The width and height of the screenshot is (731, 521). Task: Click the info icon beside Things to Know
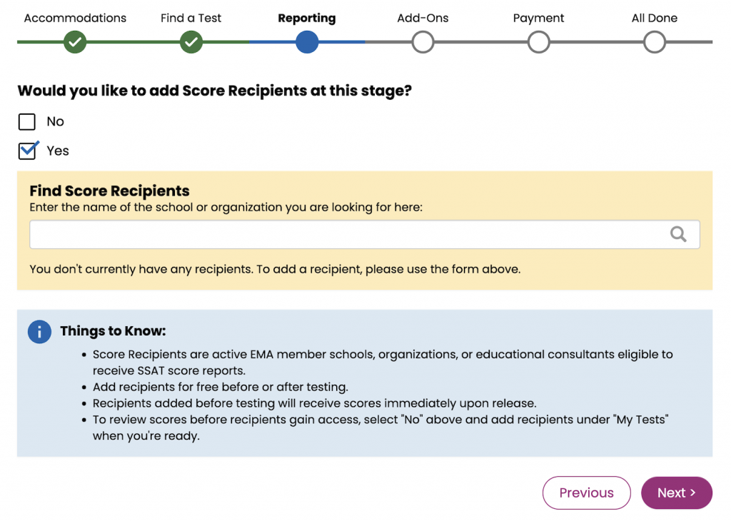pyautogui.click(x=39, y=332)
